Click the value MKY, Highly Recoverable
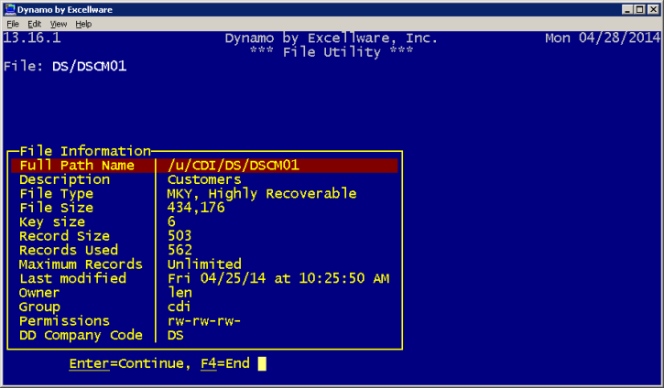This screenshot has height=388, width=664. tap(262, 194)
